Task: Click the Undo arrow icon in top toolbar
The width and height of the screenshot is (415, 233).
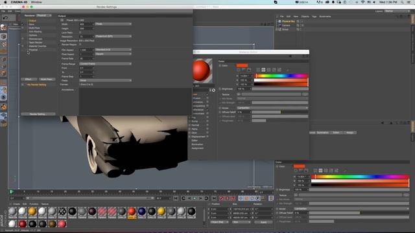Action: (x=5, y=18)
